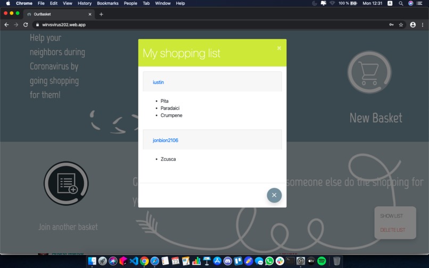Click the address bar URL wirvsvirus202.web.app
The image size is (429, 268).
pos(64,24)
